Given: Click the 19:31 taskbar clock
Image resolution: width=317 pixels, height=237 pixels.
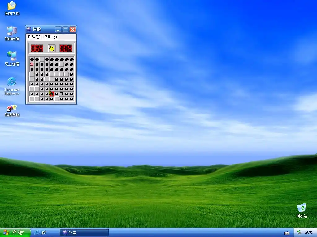Looking at the screenshot, I should point(308,232).
